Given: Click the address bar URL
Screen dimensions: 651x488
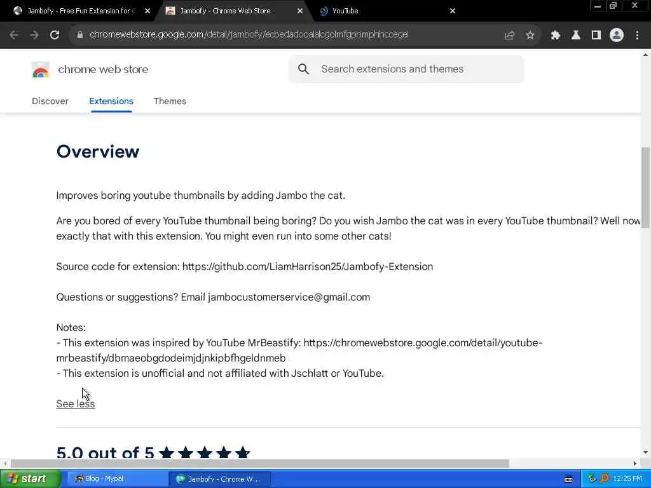Looking at the screenshot, I should [x=249, y=35].
